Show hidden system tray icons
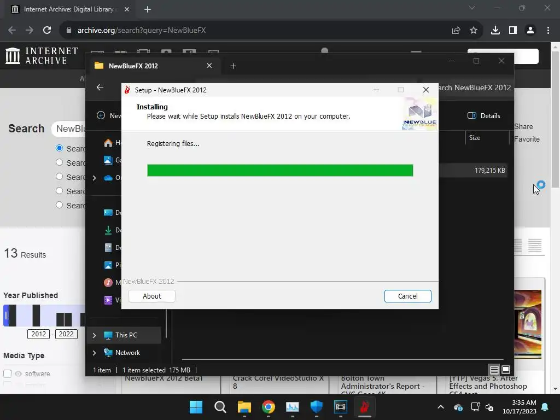Image resolution: width=560 pixels, height=420 pixels. pyautogui.click(x=441, y=407)
